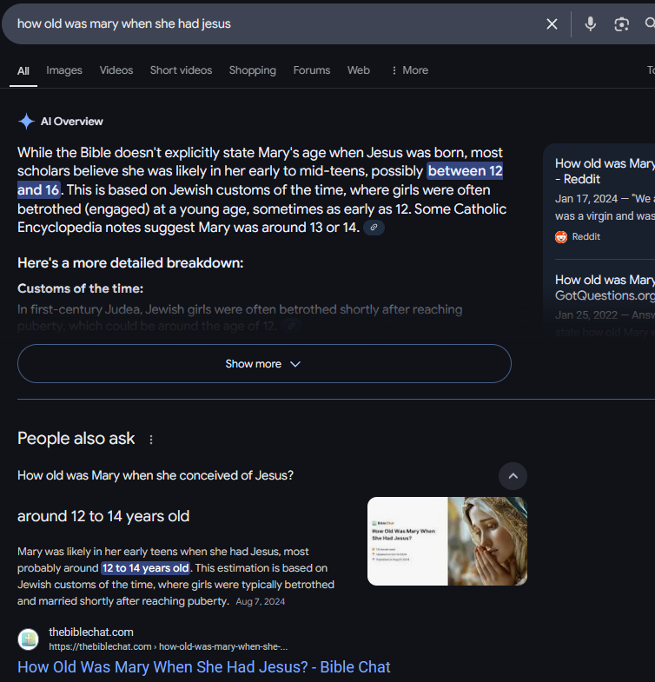The width and height of the screenshot is (655, 682).
Task: Click the thebiblechat.com URL breadcrumb
Action: tap(168, 646)
